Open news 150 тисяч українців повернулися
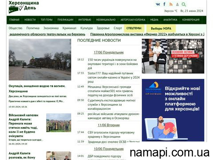Image resolution: width=213 pixels, height=160 pixels. coord(113,64)
